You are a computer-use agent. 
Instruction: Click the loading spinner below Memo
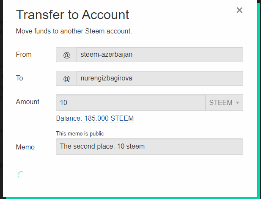tap(20, 174)
